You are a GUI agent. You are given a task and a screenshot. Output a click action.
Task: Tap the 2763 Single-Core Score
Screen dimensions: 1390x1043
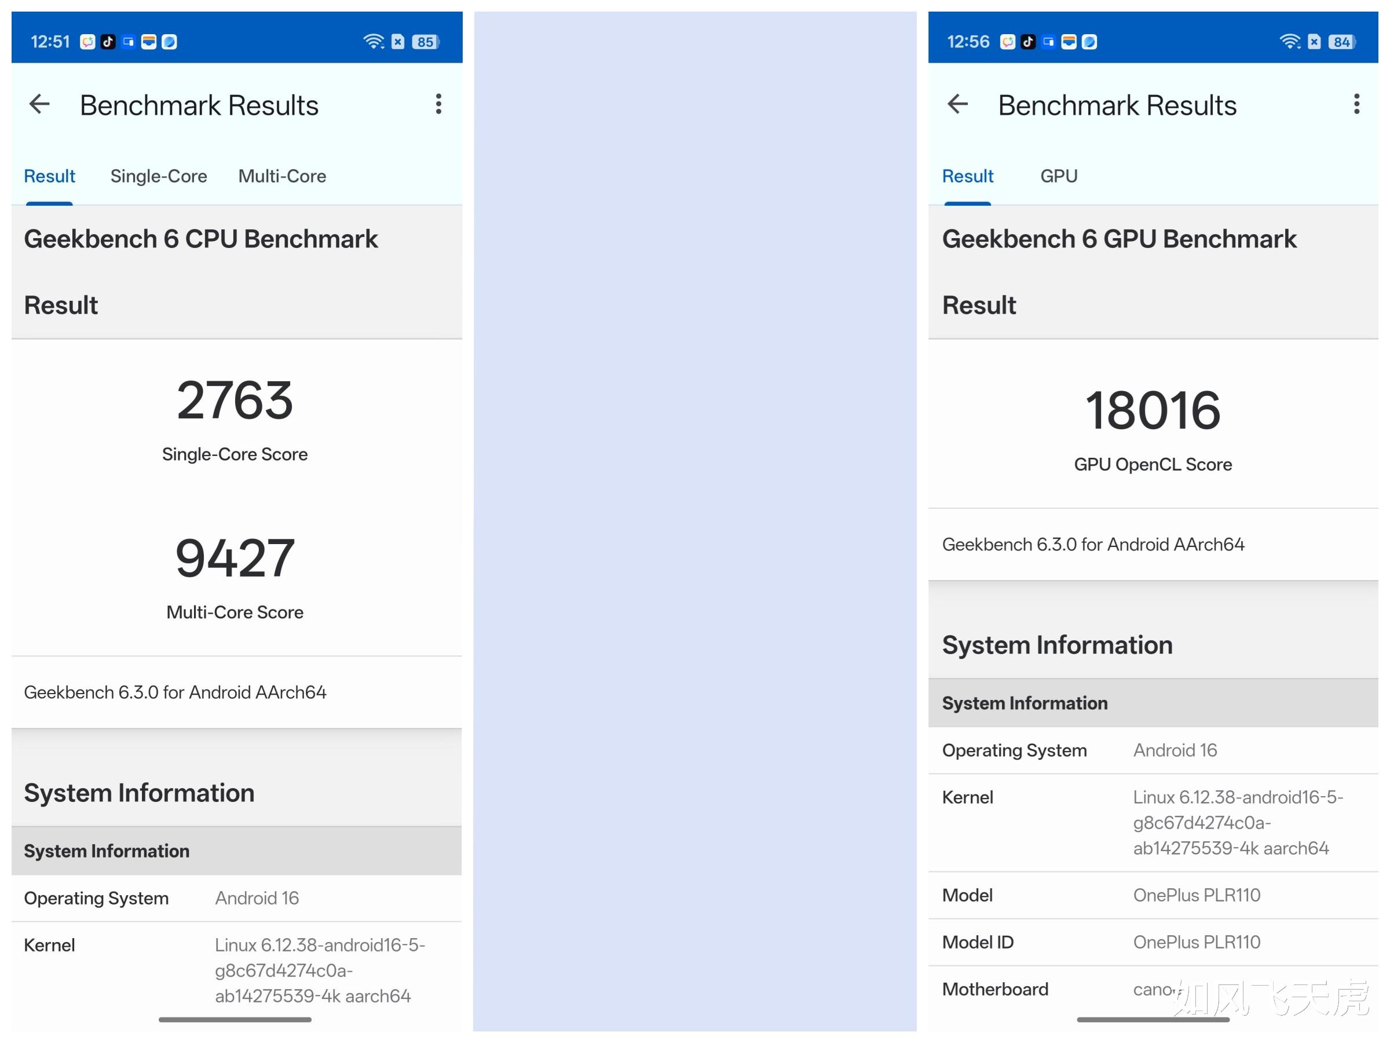(x=235, y=400)
